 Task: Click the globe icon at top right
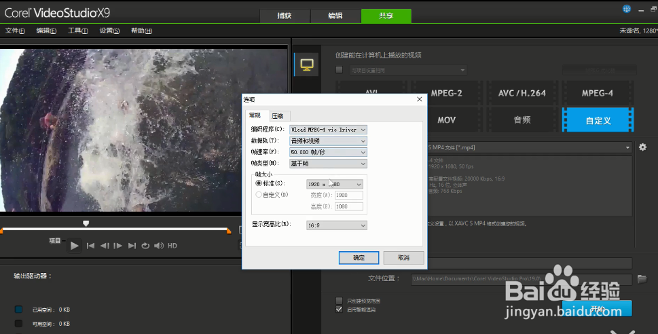(x=627, y=9)
